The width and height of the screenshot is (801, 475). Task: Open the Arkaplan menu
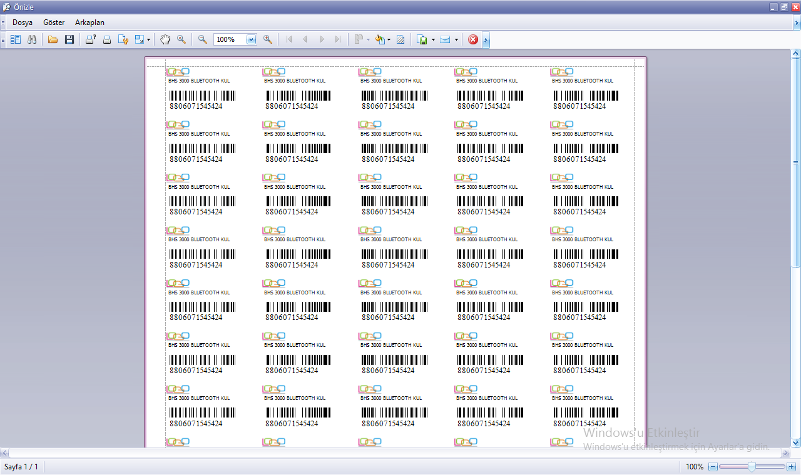[x=89, y=22]
